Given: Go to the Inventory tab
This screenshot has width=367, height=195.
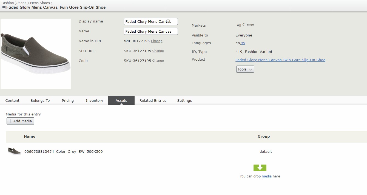Looking at the screenshot, I should pyautogui.click(x=94, y=100).
